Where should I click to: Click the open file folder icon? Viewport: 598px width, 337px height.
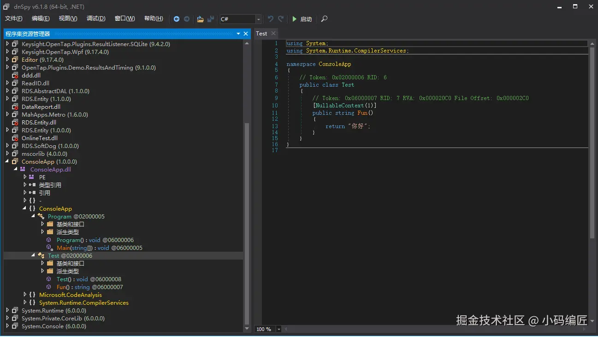point(200,19)
